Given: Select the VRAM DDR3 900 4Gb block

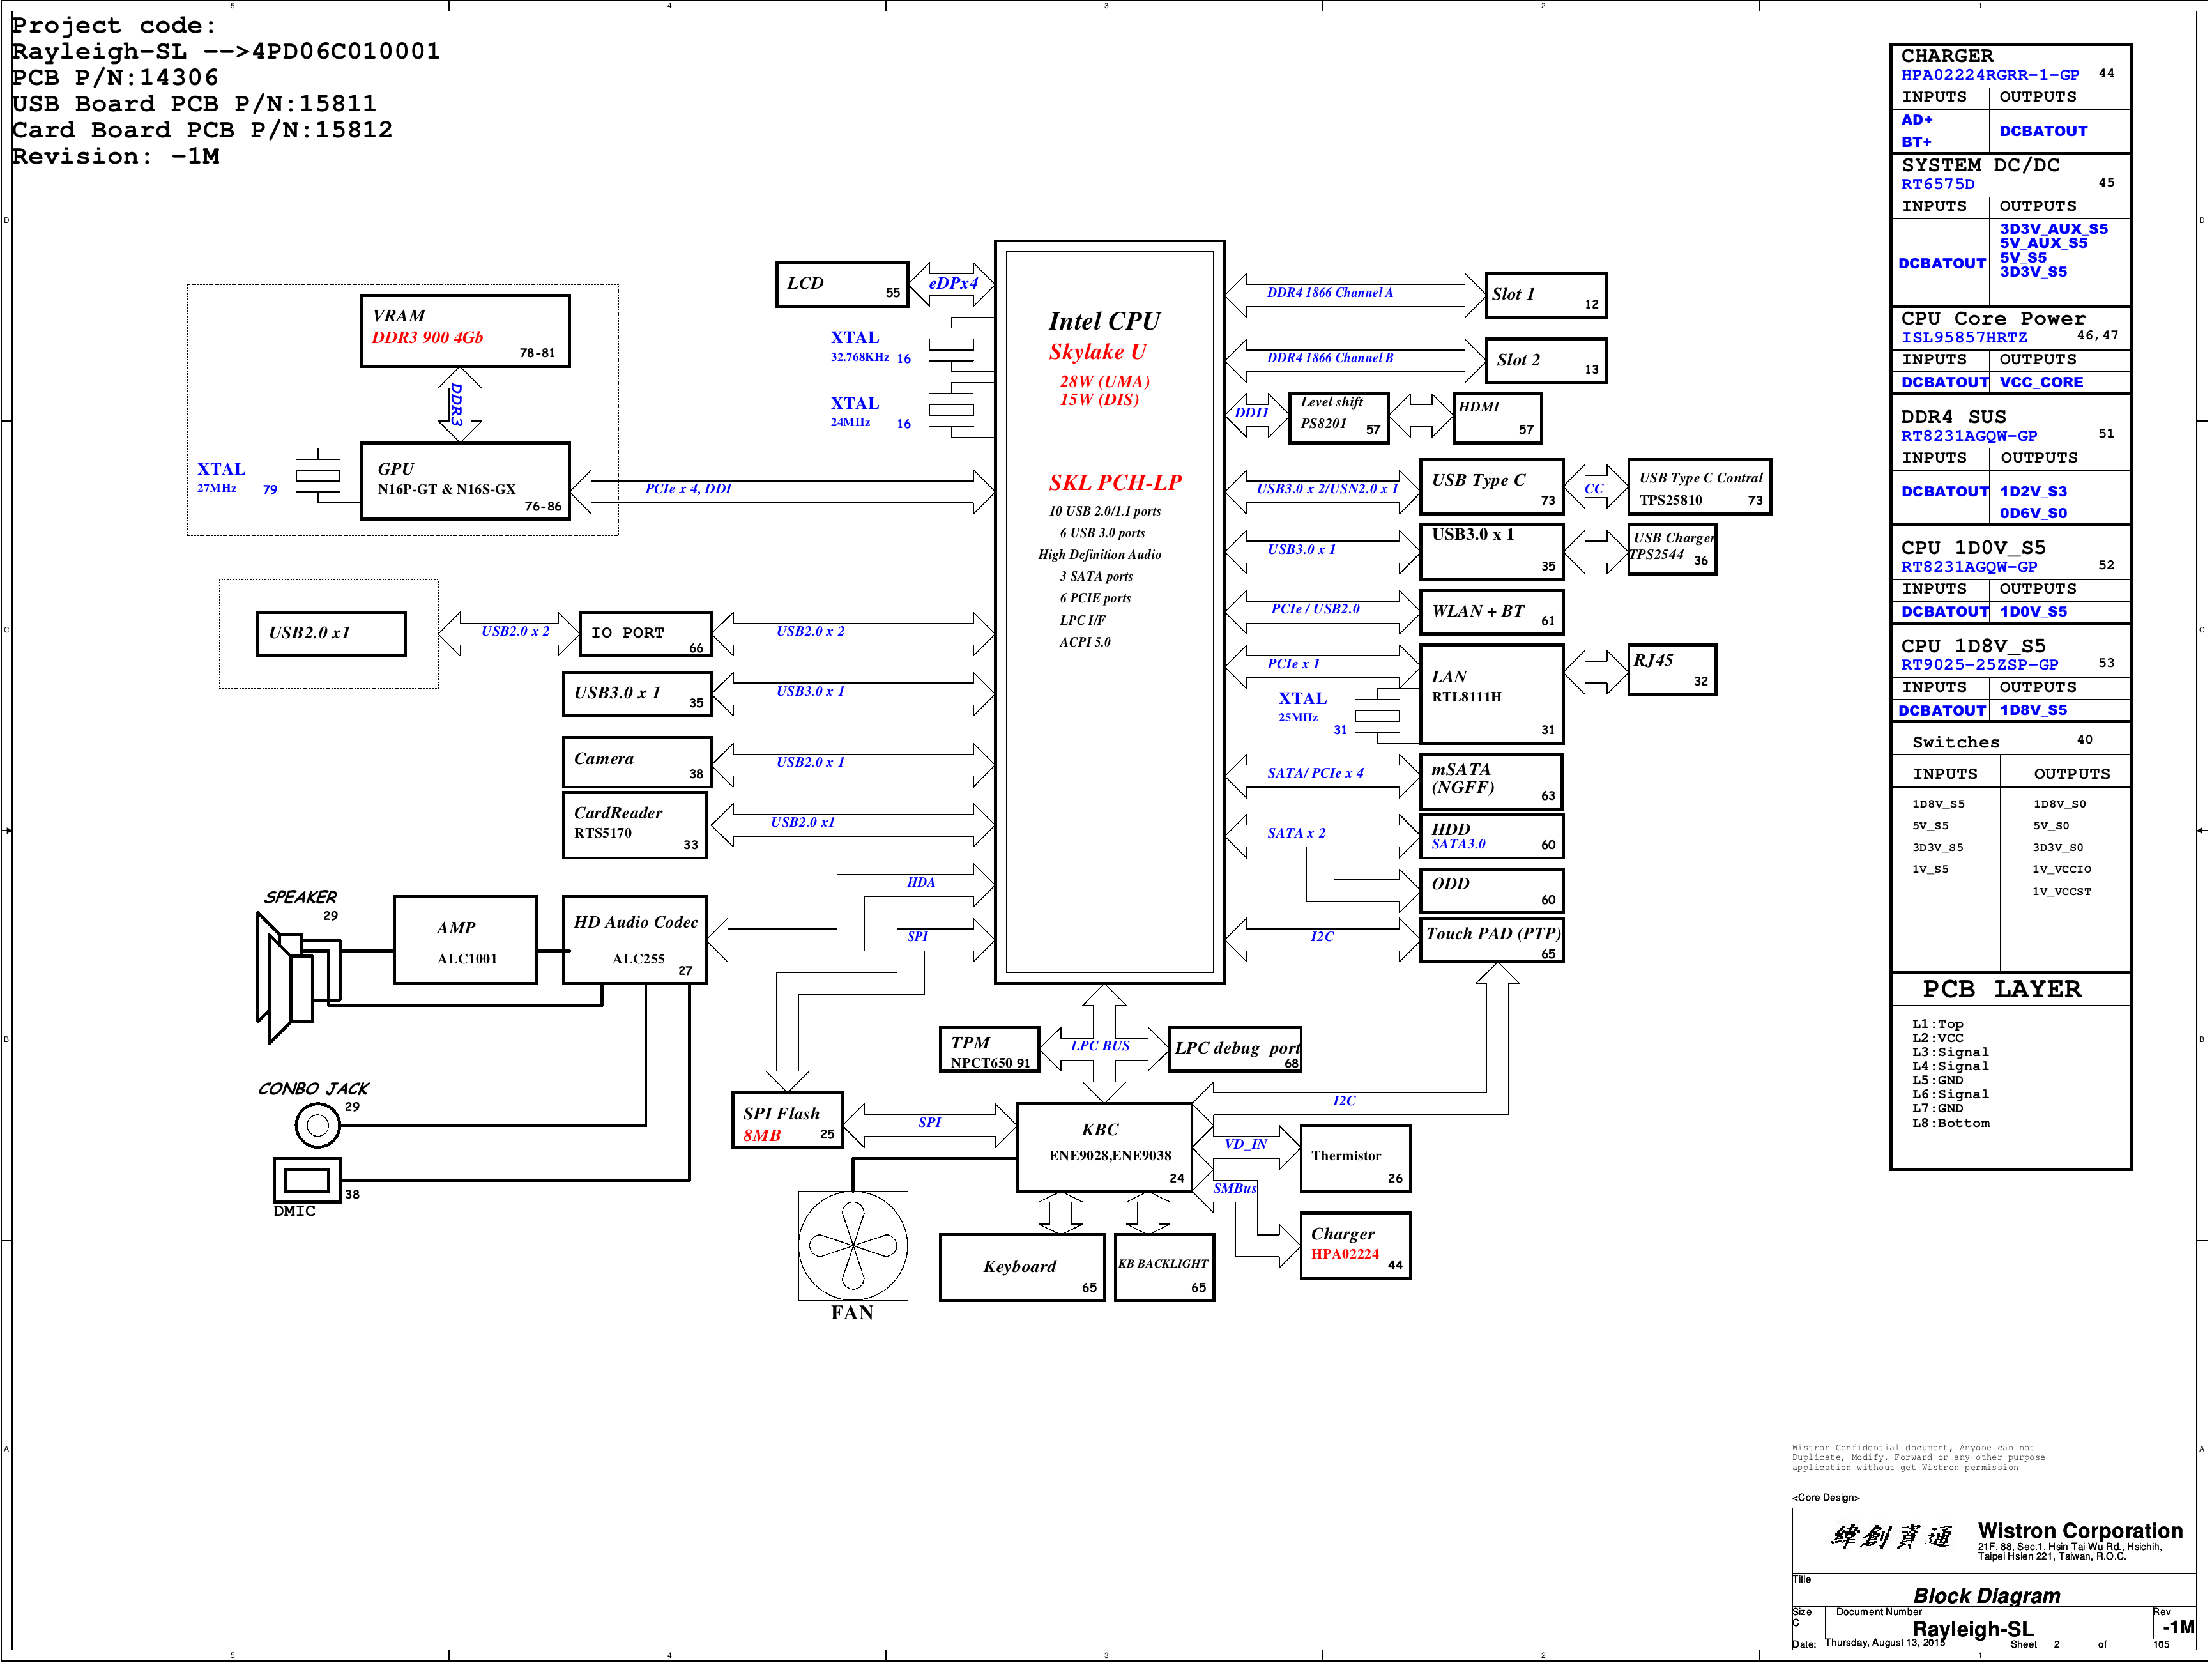Looking at the screenshot, I should coord(465,331).
